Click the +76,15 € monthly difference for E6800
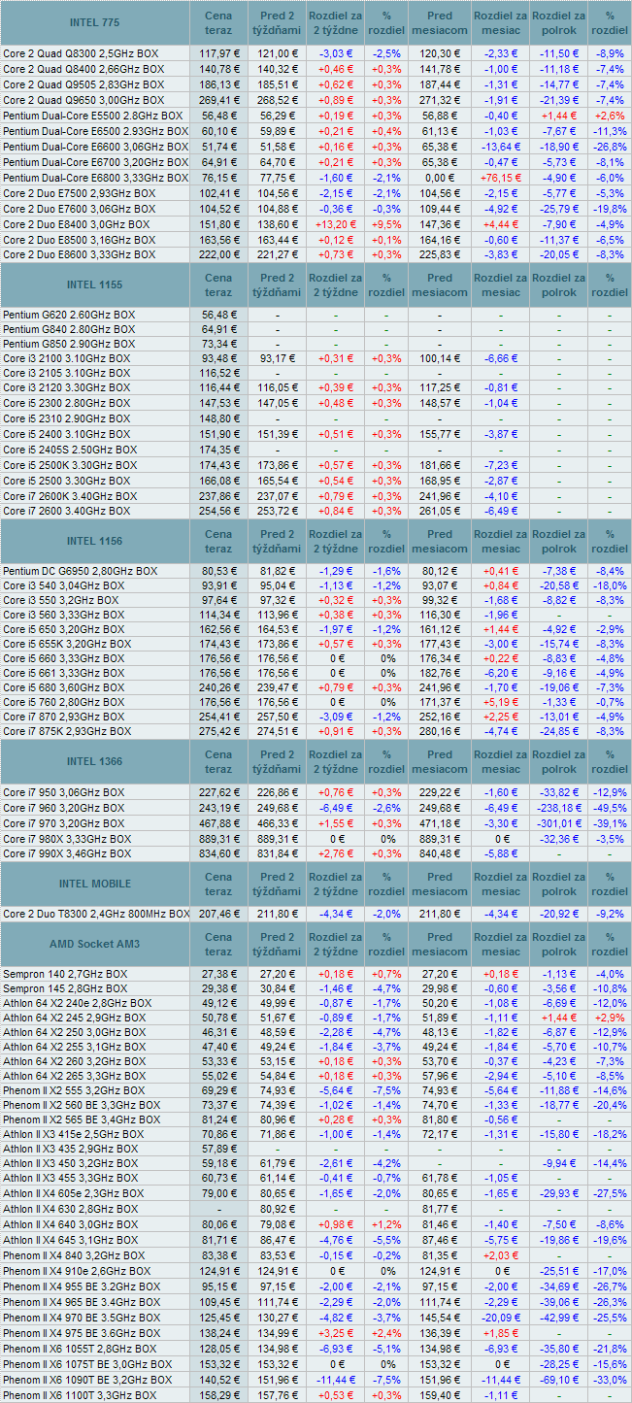Screen dimensions: 632x1403 coord(500,179)
